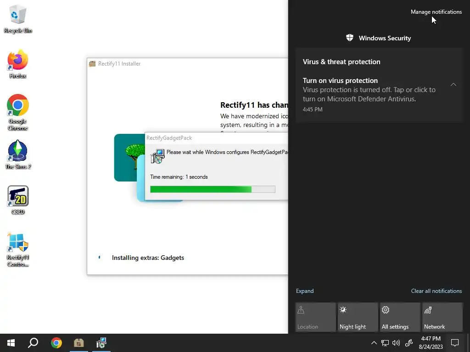This screenshot has width=470, height=352.
Task: Open the volume tray icon
Action: click(x=396, y=343)
